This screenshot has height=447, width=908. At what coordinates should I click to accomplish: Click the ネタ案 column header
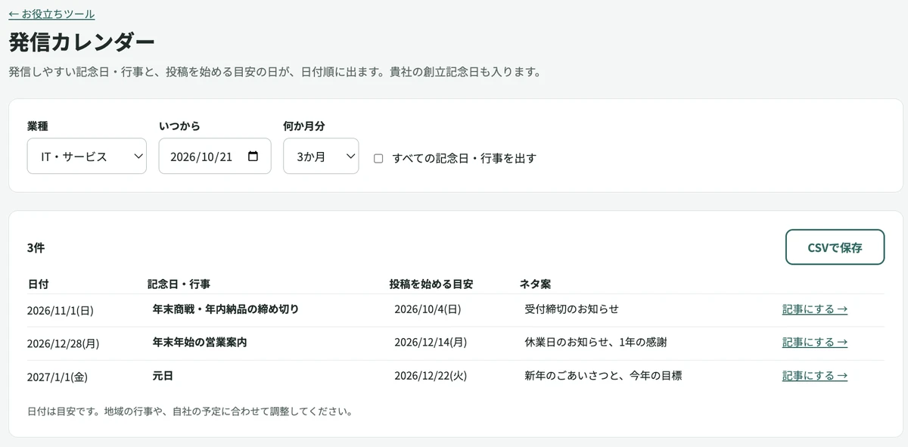click(535, 284)
